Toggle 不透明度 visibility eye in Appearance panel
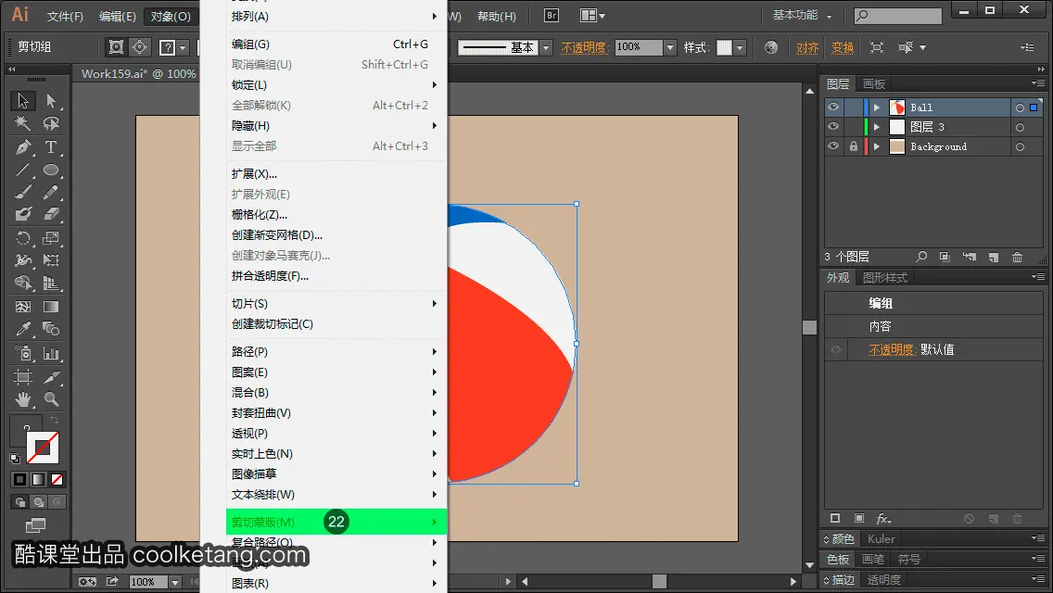Viewport: 1053px width, 593px height. (x=836, y=349)
